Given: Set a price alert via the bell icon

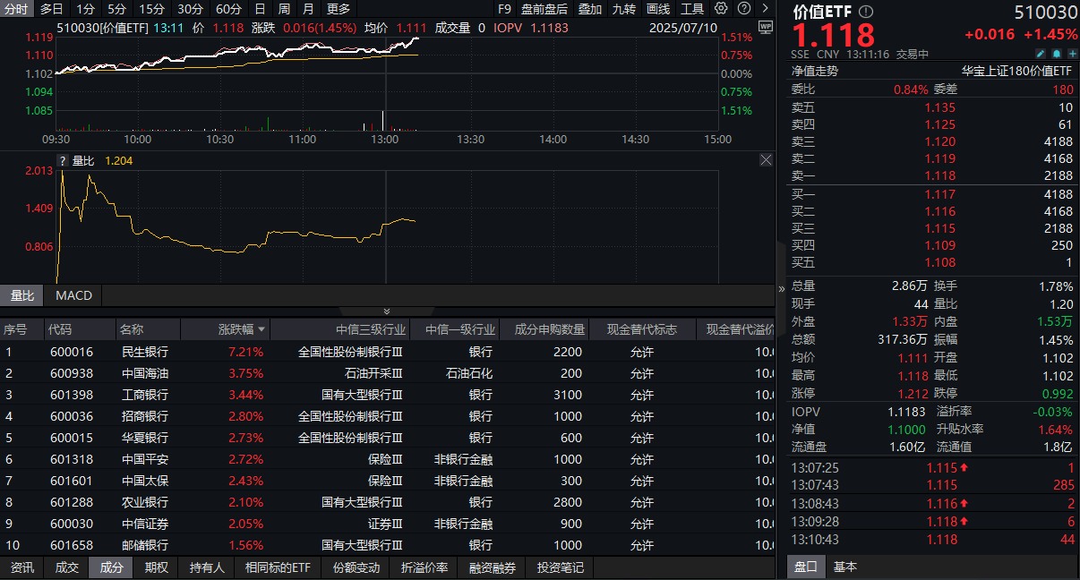Looking at the screenshot, I should [x=1055, y=54].
